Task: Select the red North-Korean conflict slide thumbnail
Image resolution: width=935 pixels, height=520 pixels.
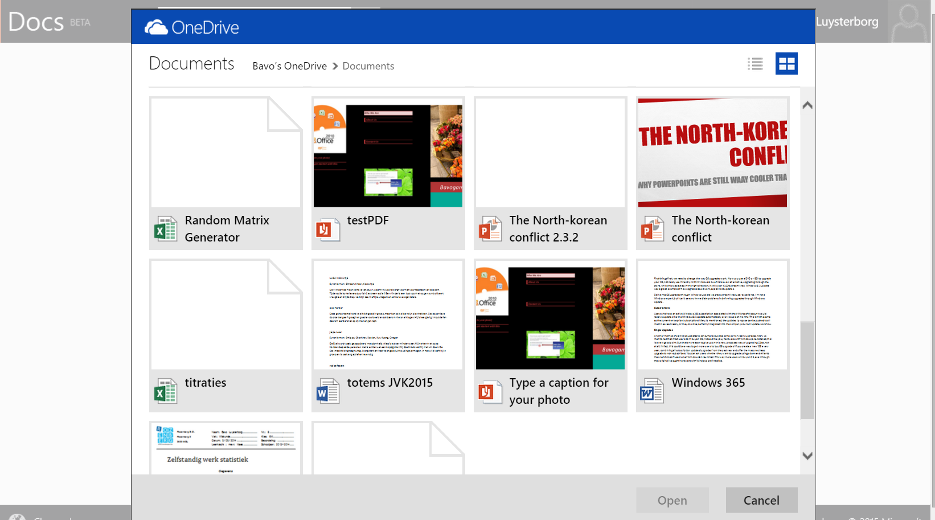Action: click(x=712, y=153)
